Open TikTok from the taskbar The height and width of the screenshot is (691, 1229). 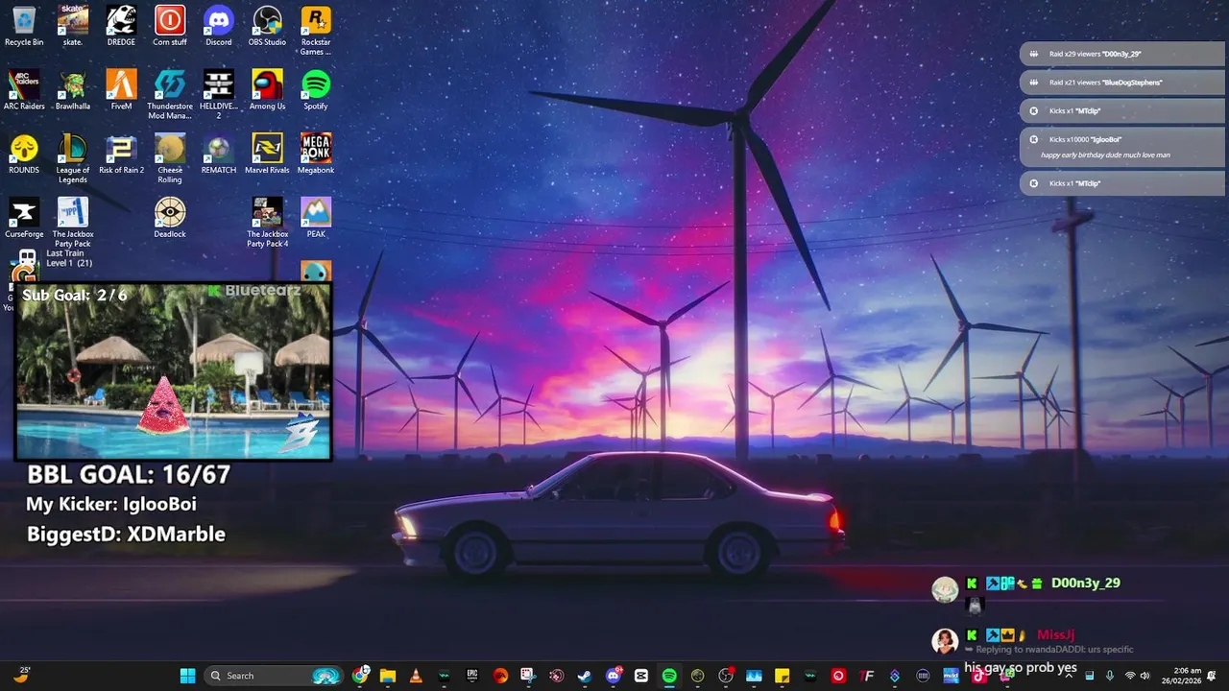[978, 676]
